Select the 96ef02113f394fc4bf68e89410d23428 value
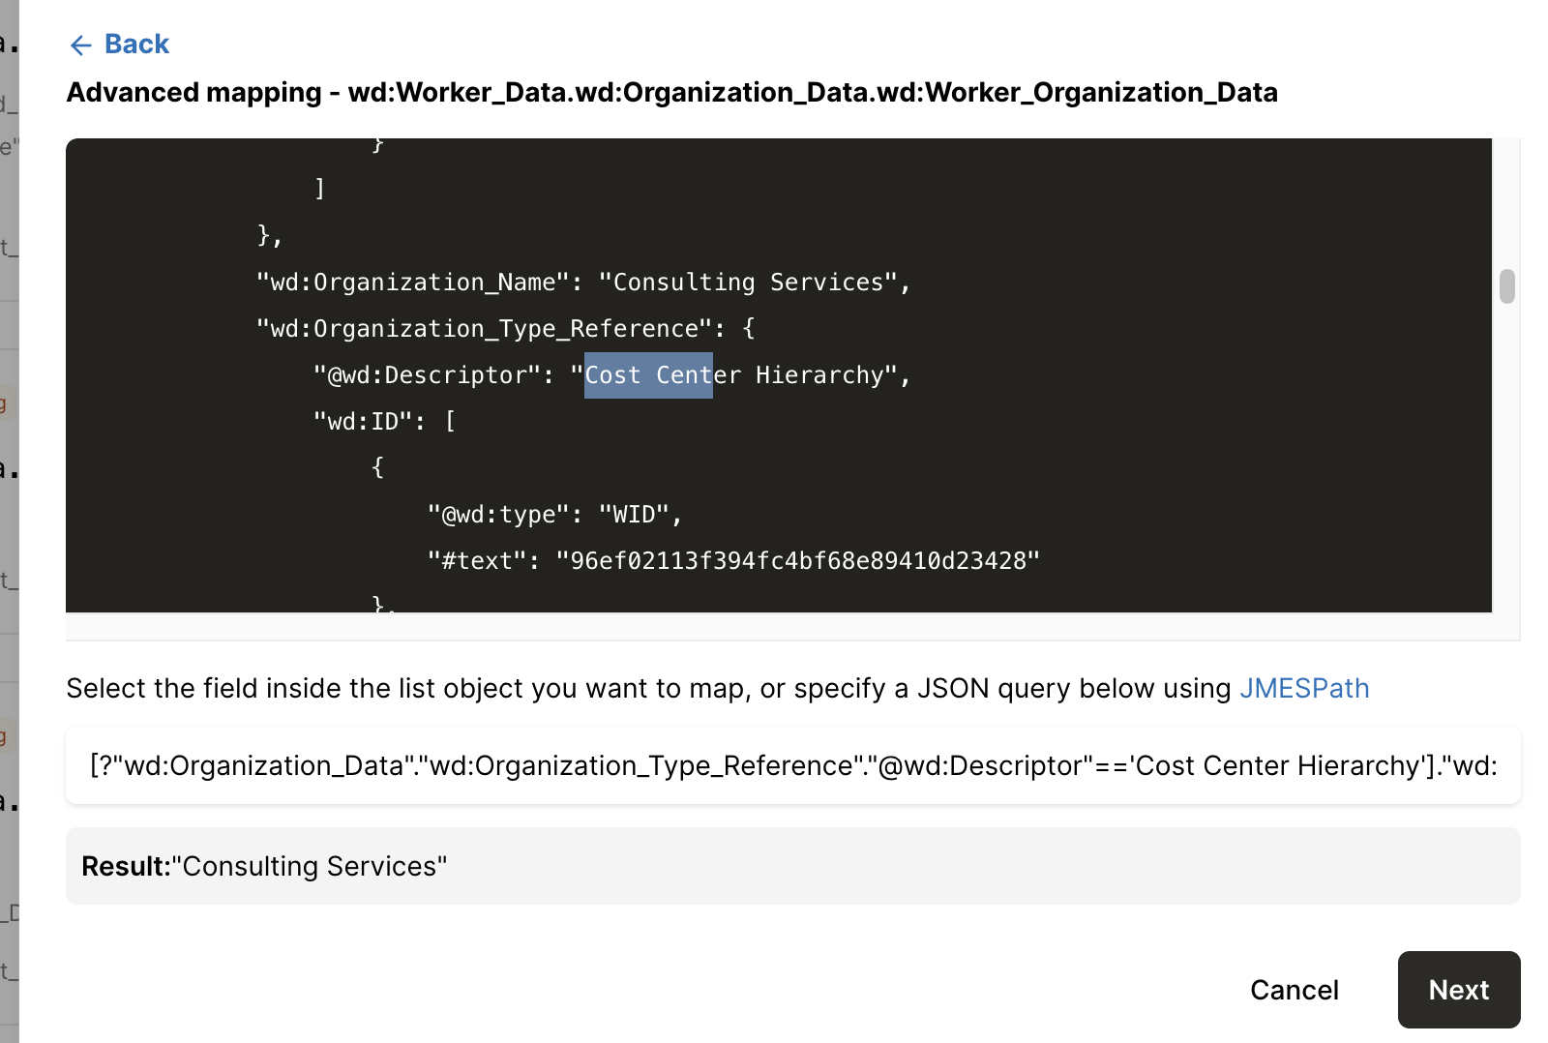 click(797, 561)
